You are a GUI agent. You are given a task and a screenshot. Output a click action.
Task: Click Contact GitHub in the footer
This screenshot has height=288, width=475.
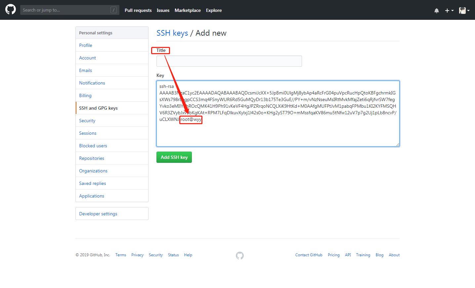[x=309, y=255]
